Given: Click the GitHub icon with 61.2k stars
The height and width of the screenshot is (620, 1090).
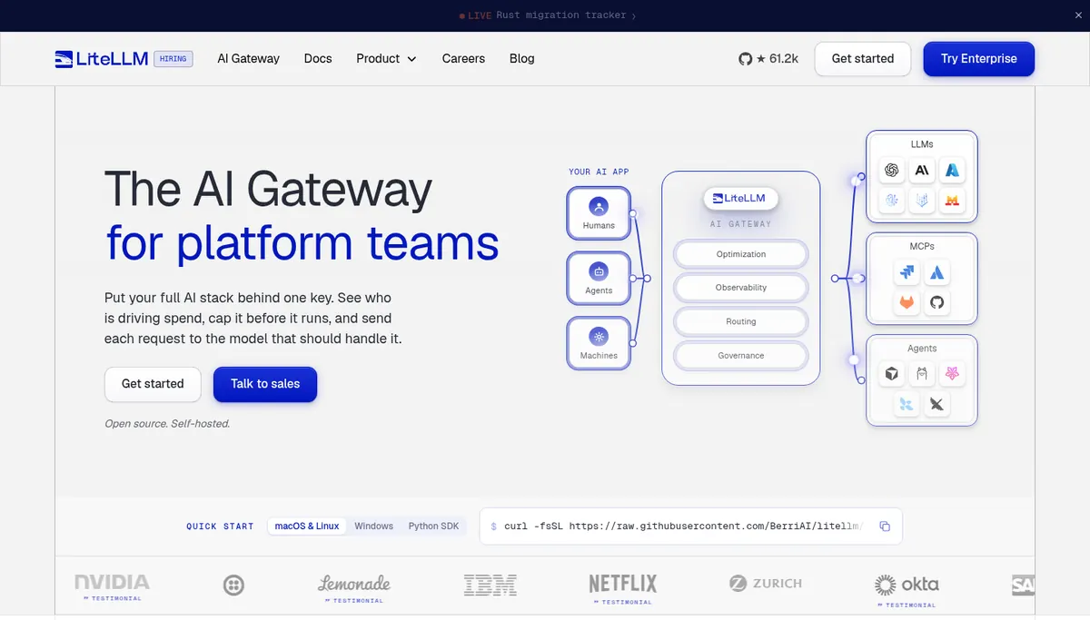Looking at the screenshot, I should point(768,59).
